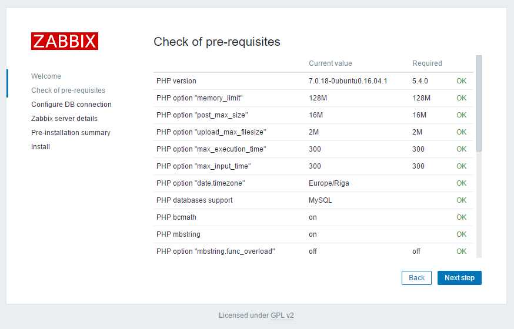Click the PHP version row

313,81
